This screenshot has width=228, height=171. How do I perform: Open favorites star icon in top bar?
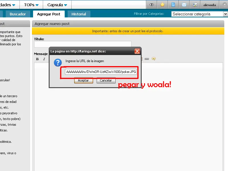click(x=162, y=5)
